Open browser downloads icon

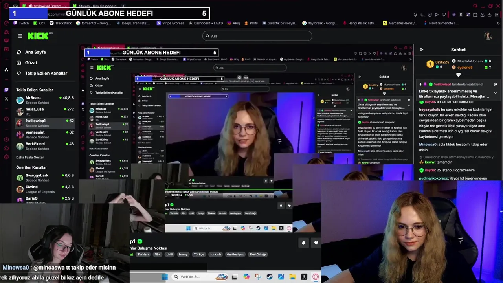click(x=490, y=15)
